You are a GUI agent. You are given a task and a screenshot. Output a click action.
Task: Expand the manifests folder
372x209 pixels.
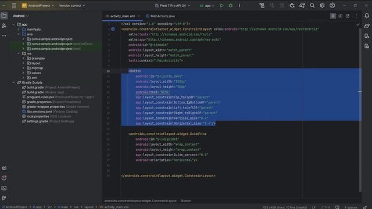[19, 30]
